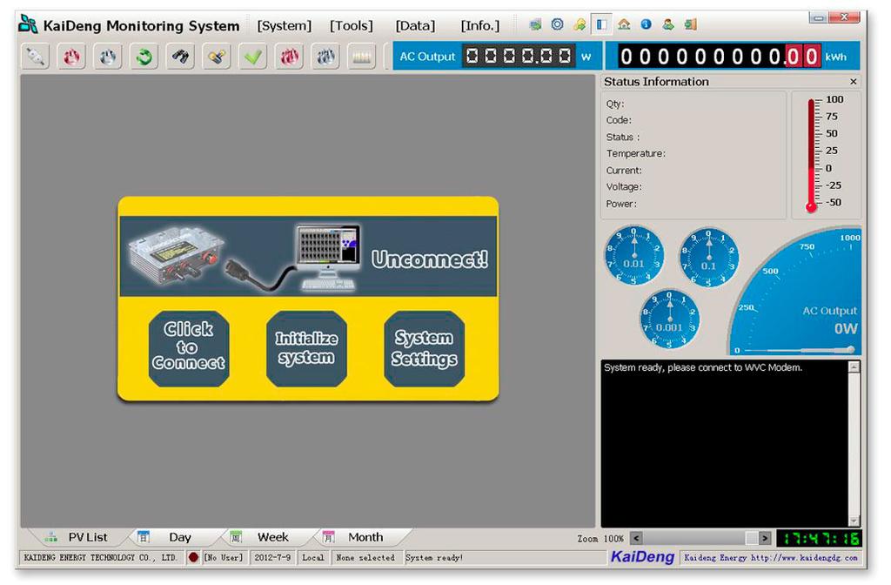Click the multiple red power buttons icon
Viewport: 891px width, 585px height.
289,57
